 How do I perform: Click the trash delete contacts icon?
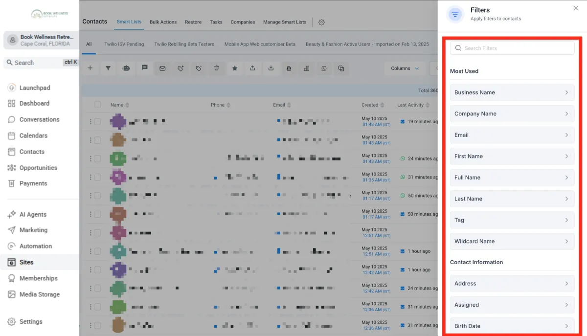coord(217,68)
